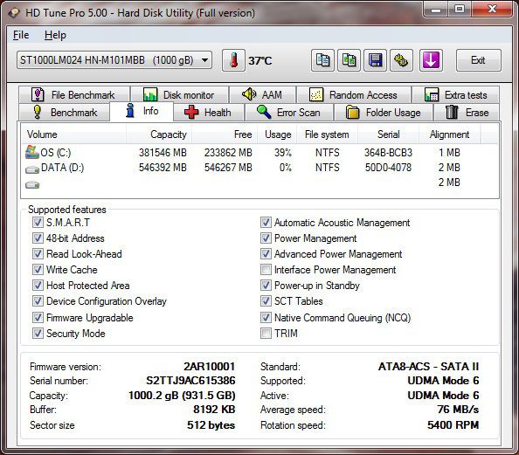Screen dimensions: 519x455
Task: Toggle the Write Cache checkbox
Action: pyautogui.click(x=38, y=269)
